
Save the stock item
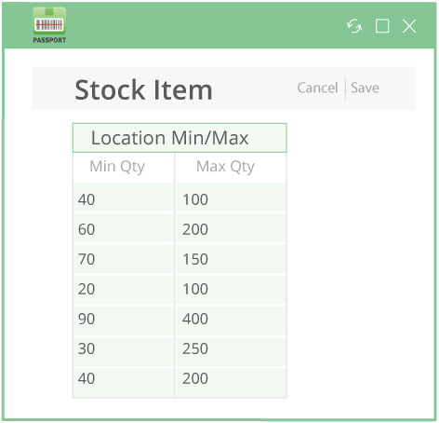coord(365,88)
